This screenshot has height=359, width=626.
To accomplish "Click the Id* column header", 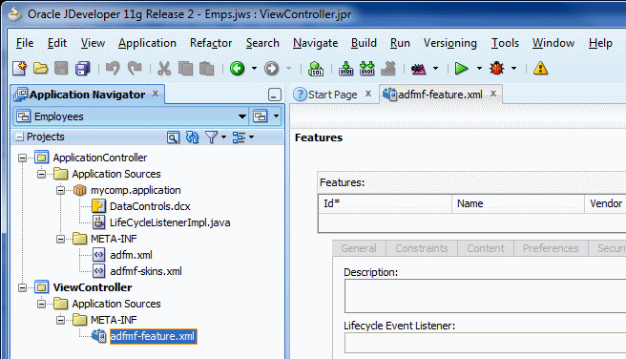I will pyautogui.click(x=385, y=203).
